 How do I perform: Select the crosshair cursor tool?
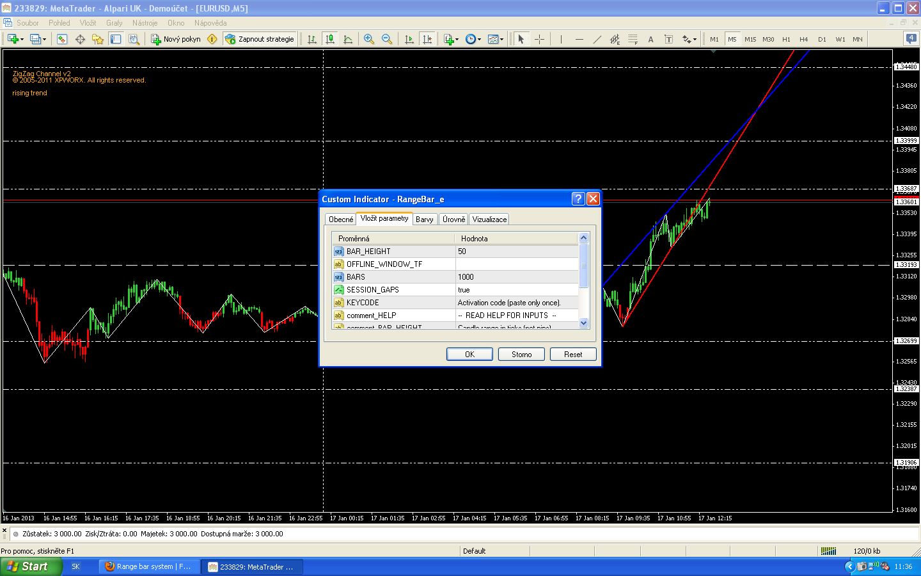point(539,39)
